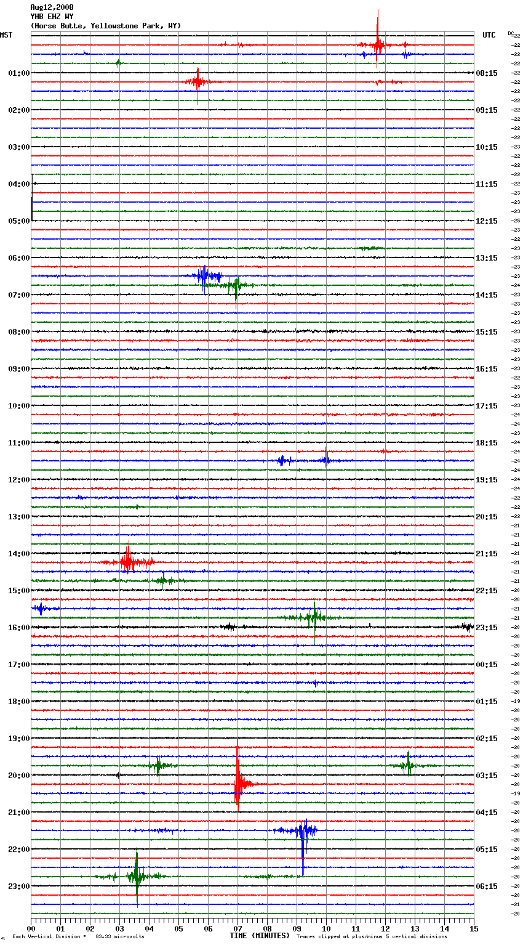Click the '11:00' MST time label
Screen dimensions: 523x945
[x=19, y=443]
